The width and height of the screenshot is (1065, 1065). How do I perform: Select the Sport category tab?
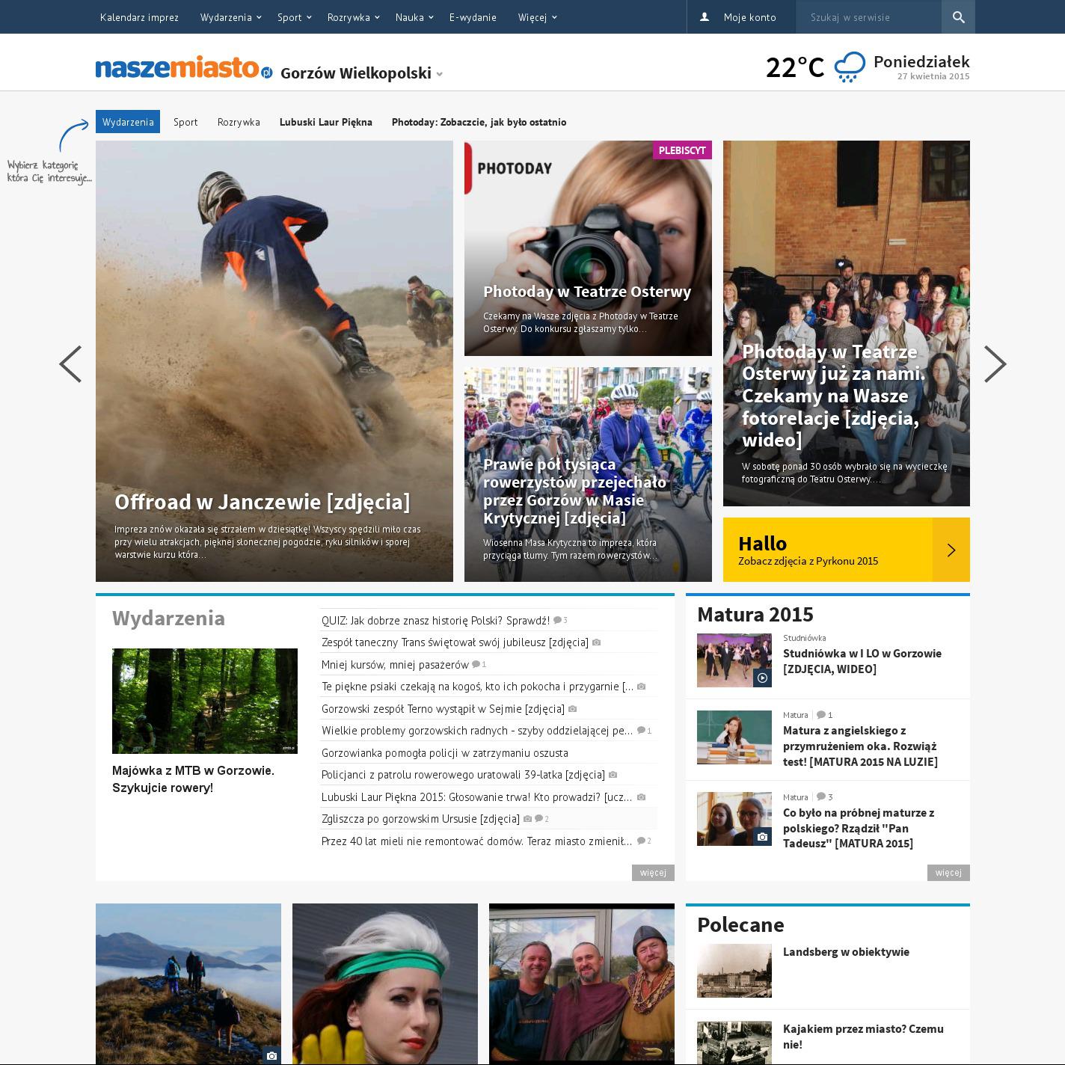[x=185, y=122]
